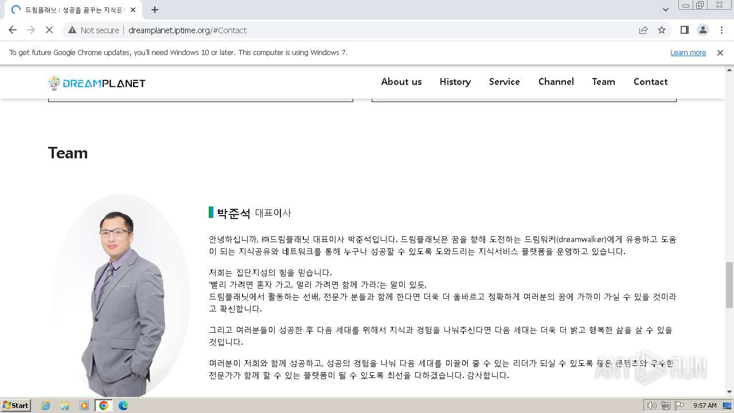Open File Explorer from taskbar
This screenshot has width=734, height=413.
[x=65, y=406]
